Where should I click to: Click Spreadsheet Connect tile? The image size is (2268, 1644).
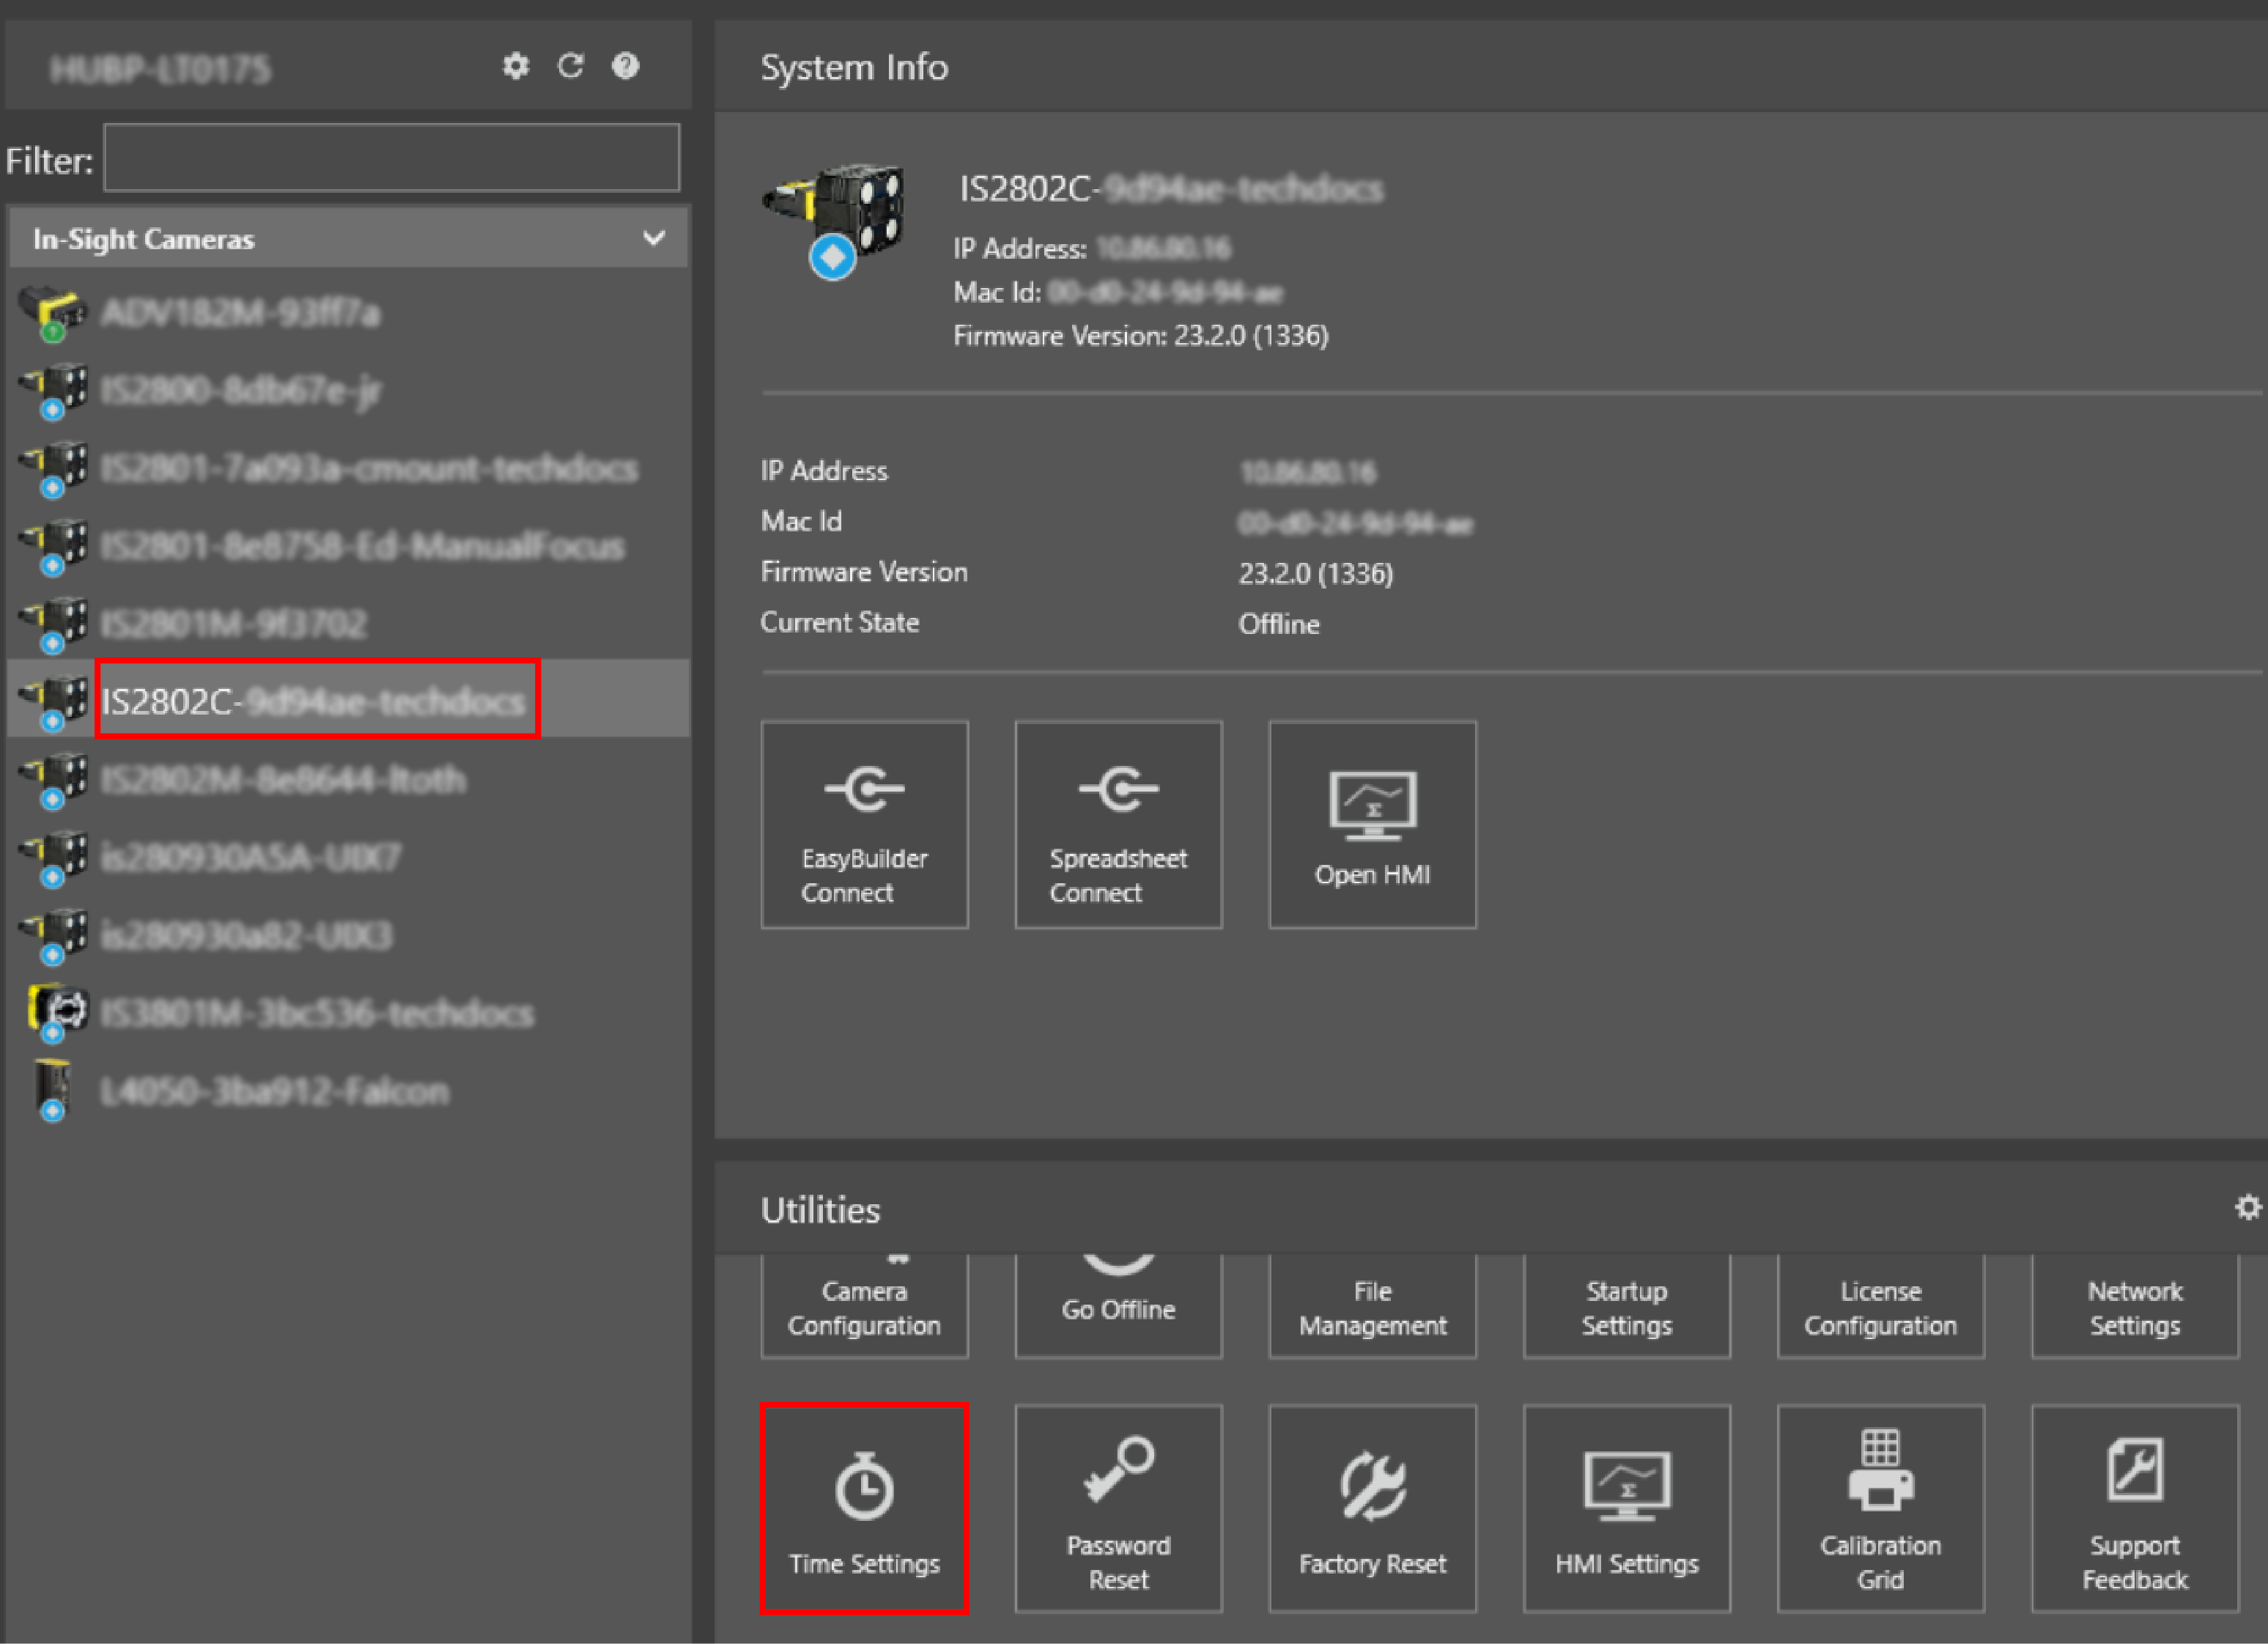pos(1118,824)
